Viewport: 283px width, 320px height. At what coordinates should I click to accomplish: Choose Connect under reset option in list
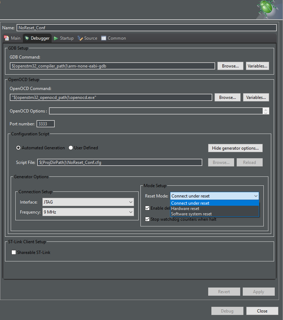pos(214,203)
